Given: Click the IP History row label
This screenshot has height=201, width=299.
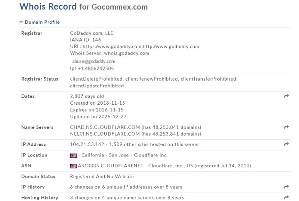Looking at the screenshot, I should (33, 187).
